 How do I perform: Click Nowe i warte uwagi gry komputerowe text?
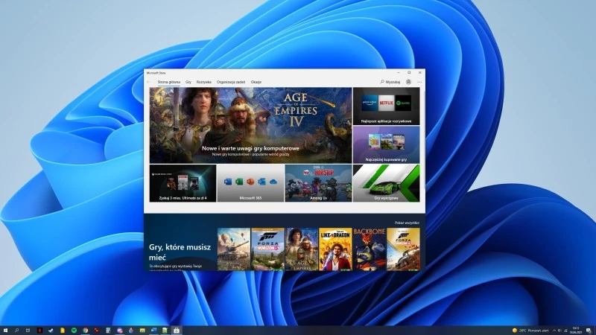pyautogui.click(x=250, y=148)
